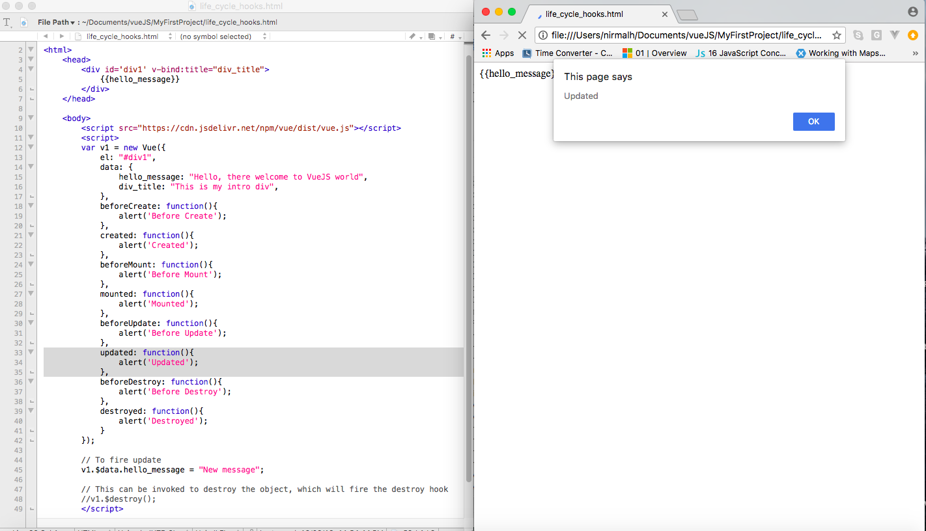Collapse the updated function fold at line 33

click(x=31, y=352)
